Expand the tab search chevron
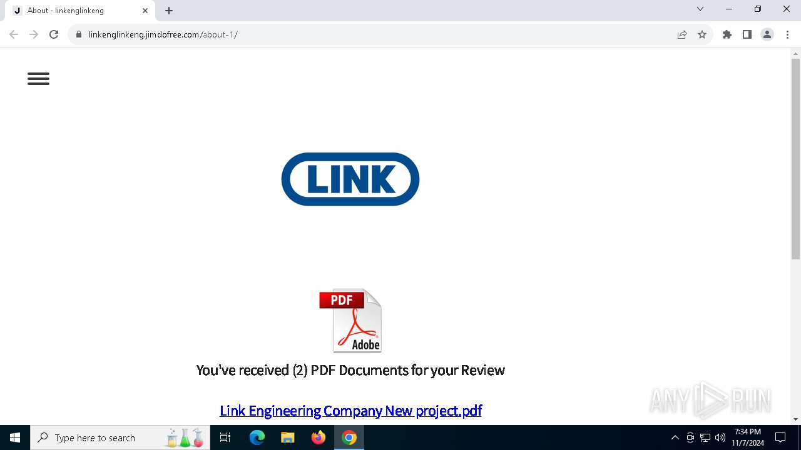The height and width of the screenshot is (450, 801). [700, 9]
